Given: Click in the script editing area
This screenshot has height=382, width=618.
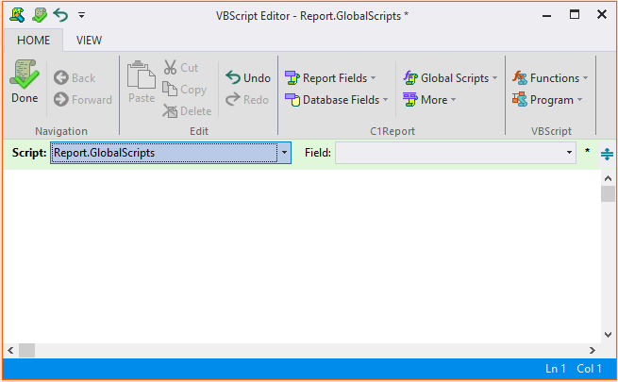Looking at the screenshot, I should [x=302, y=255].
